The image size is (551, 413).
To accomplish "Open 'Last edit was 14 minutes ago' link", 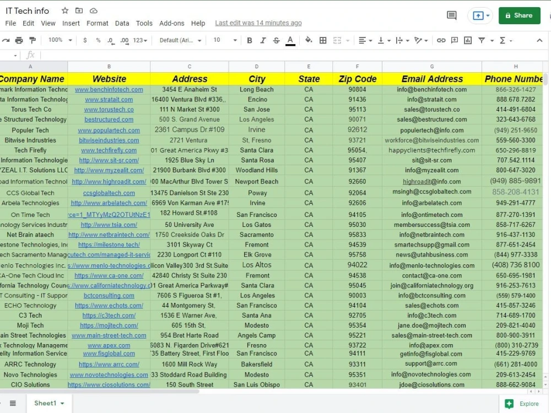I will [x=258, y=23].
